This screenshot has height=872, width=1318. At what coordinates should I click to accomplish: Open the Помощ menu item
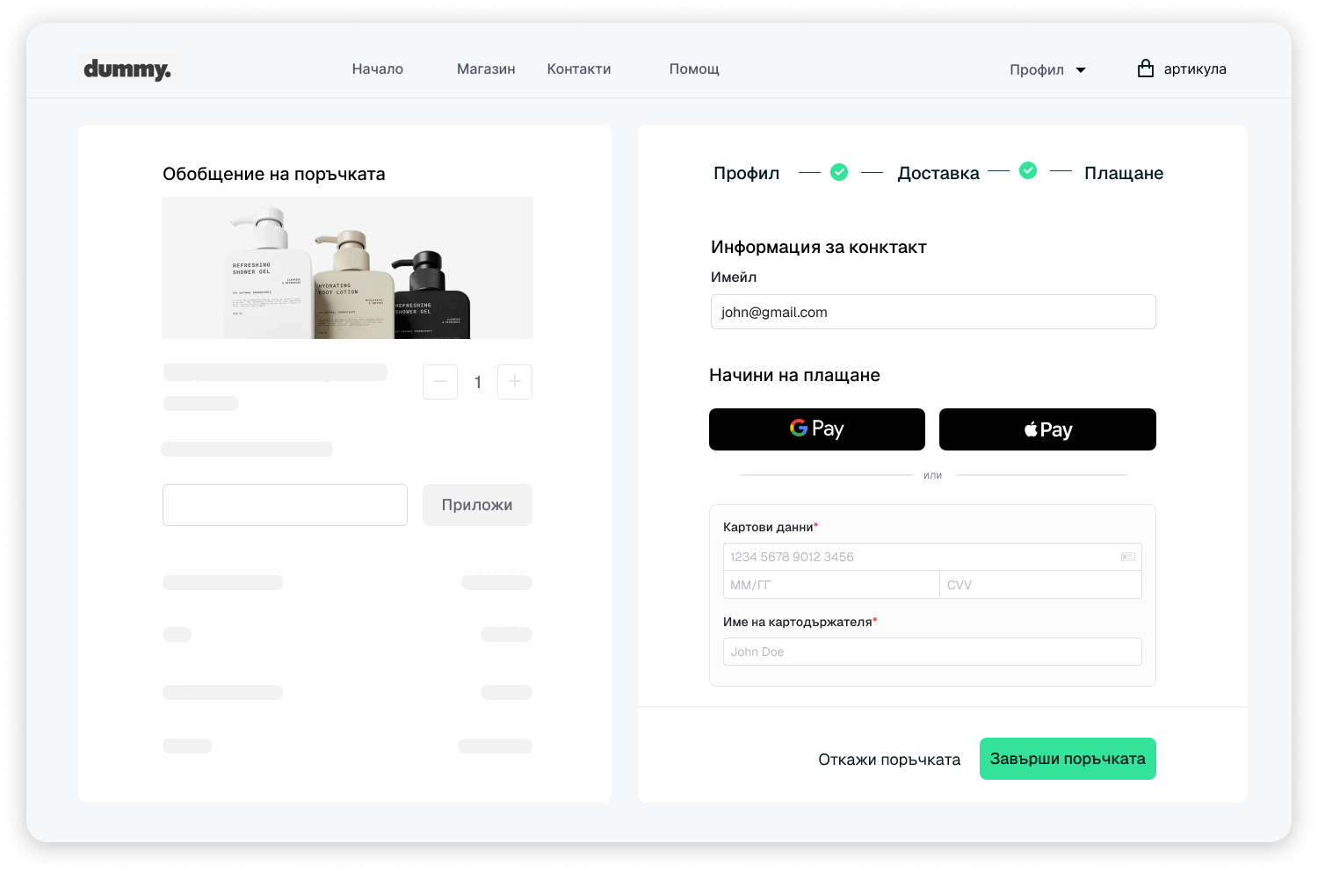[694, 69]
